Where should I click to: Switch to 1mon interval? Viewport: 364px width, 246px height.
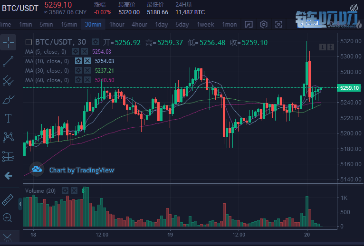click(x=229, y=24)
